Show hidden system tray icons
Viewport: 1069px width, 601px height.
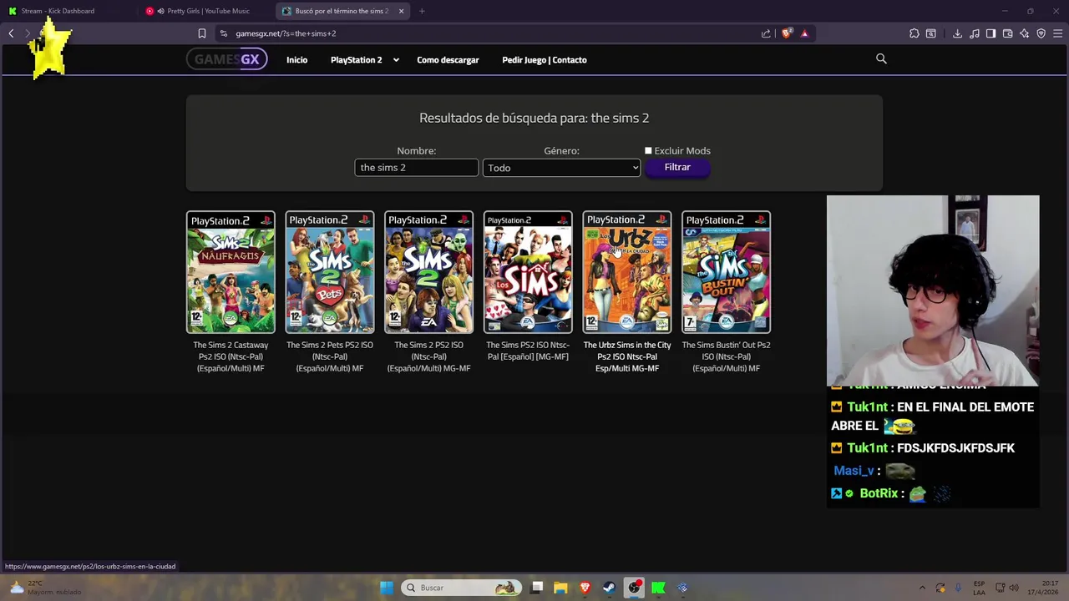[922, 588]
